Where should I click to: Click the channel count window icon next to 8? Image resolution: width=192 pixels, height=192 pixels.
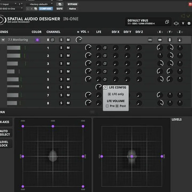53,40
